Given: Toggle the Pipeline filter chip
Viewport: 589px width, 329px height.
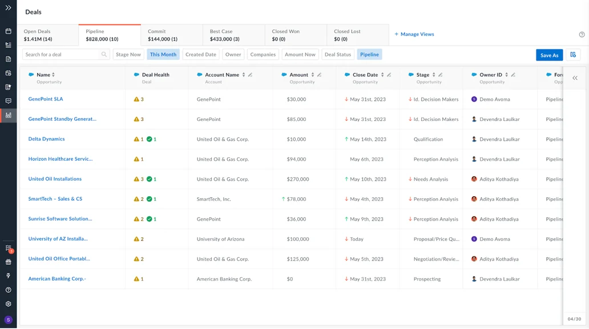Looking at the screenshot, I should [x=369, y=54].
